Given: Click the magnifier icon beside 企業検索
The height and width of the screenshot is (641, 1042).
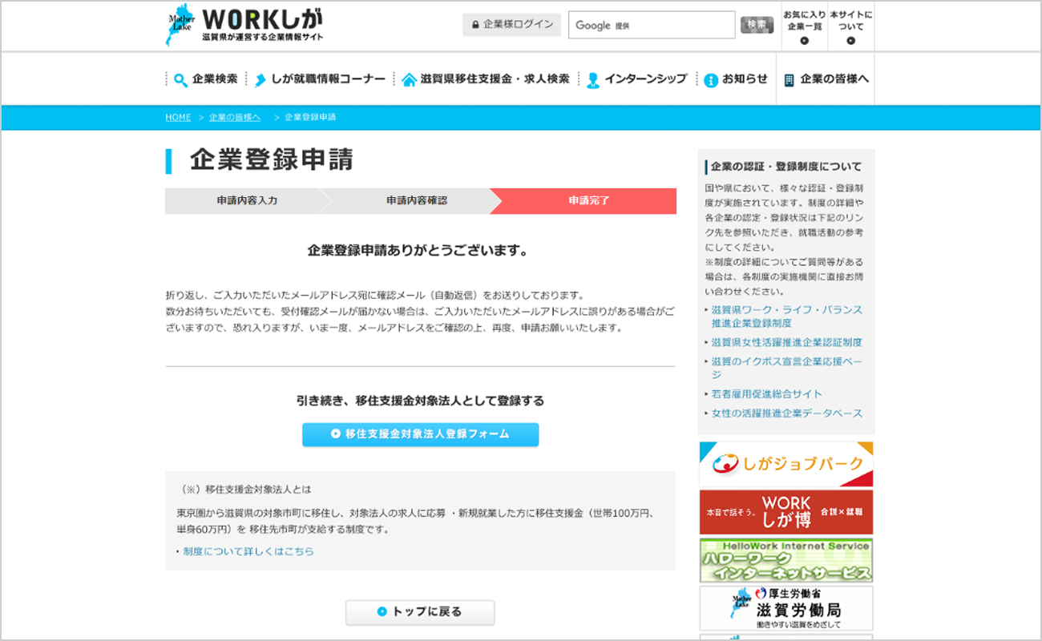Looking at the screenshot, I should 180,79.
